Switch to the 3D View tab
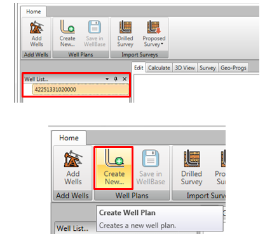The image size is (265, 241). point(185,68)
